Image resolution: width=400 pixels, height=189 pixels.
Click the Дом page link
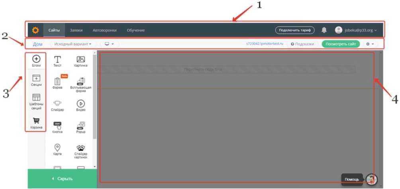(37, 44)
